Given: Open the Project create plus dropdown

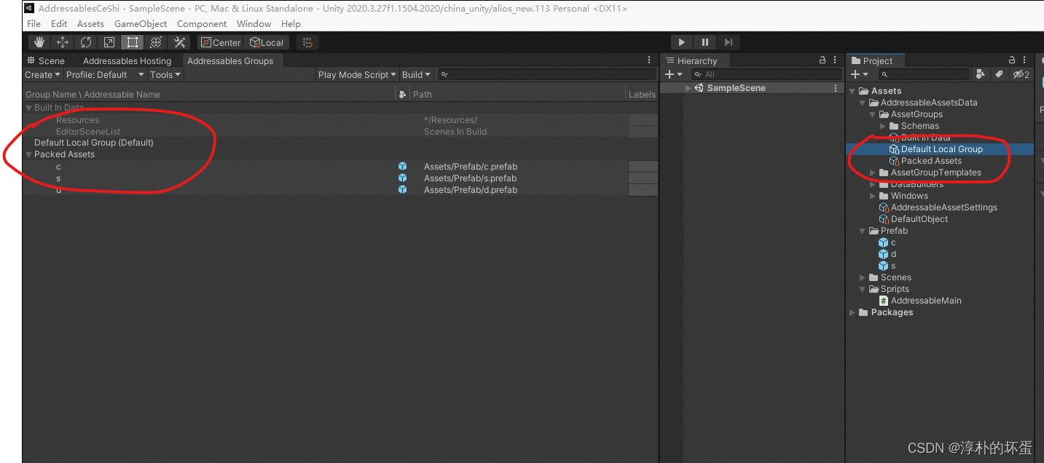Looking at the screenshot, I should 860,74.
